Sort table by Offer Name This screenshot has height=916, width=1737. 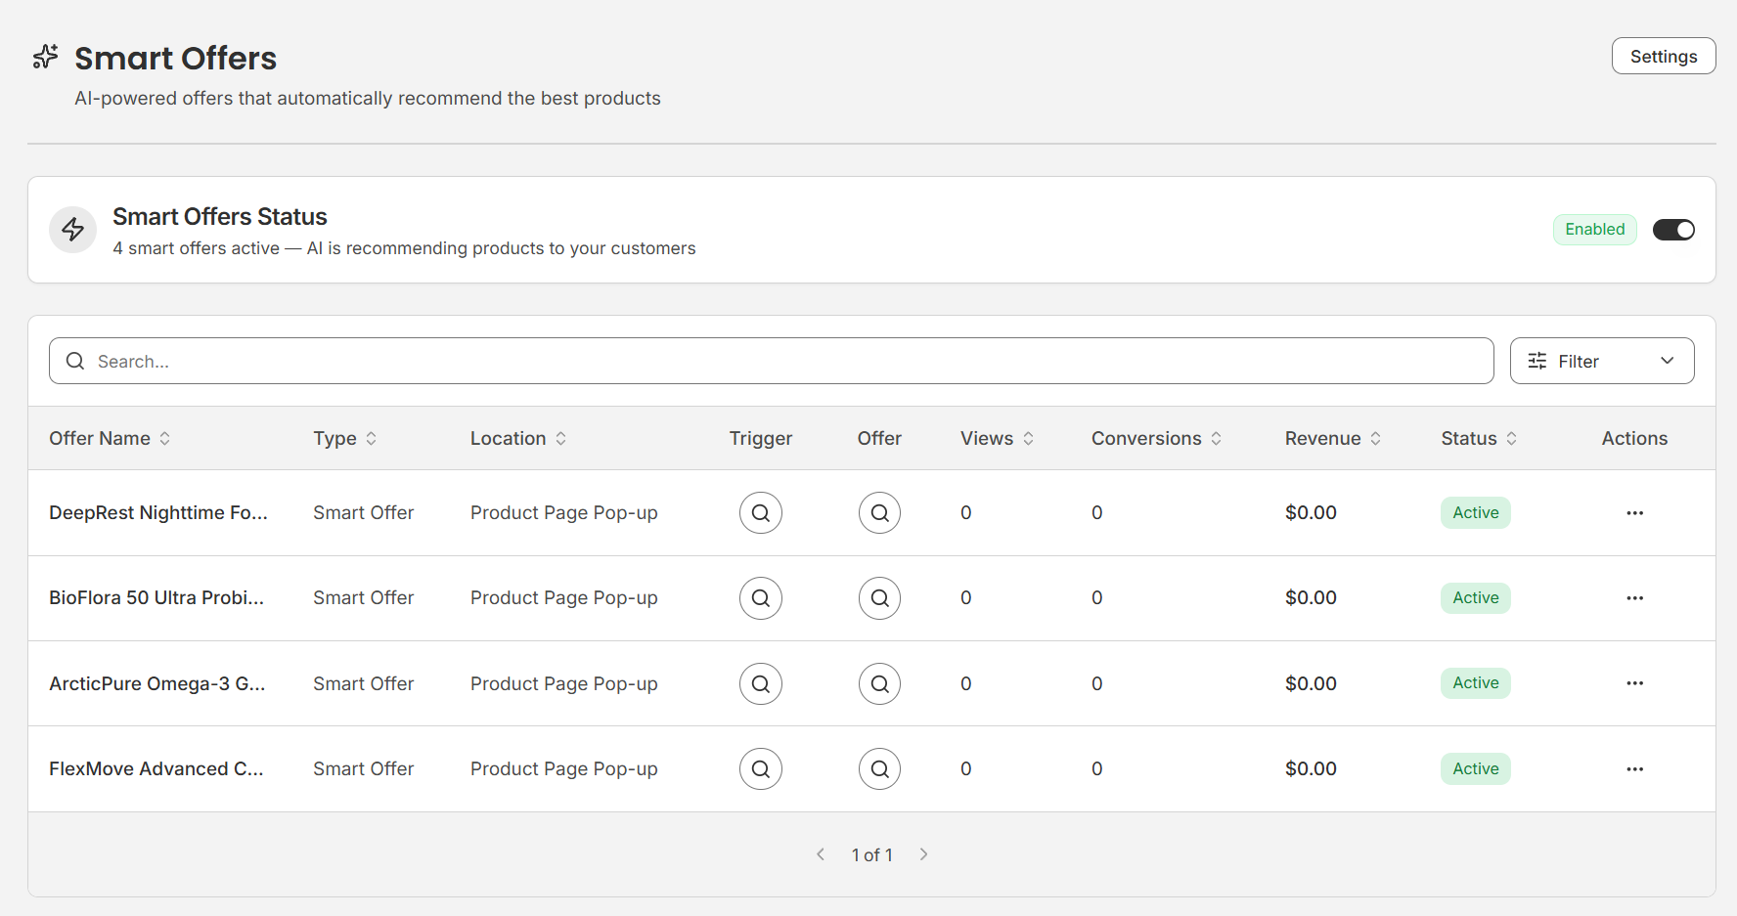coord(111,438)
